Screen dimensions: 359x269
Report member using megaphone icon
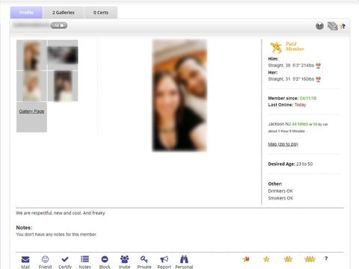click(x=164, y=259)
